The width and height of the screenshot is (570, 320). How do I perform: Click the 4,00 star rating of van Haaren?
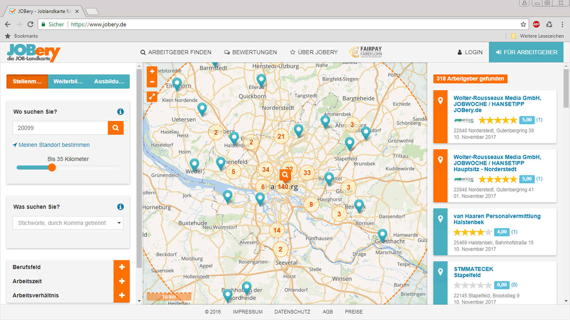point(473,232)
